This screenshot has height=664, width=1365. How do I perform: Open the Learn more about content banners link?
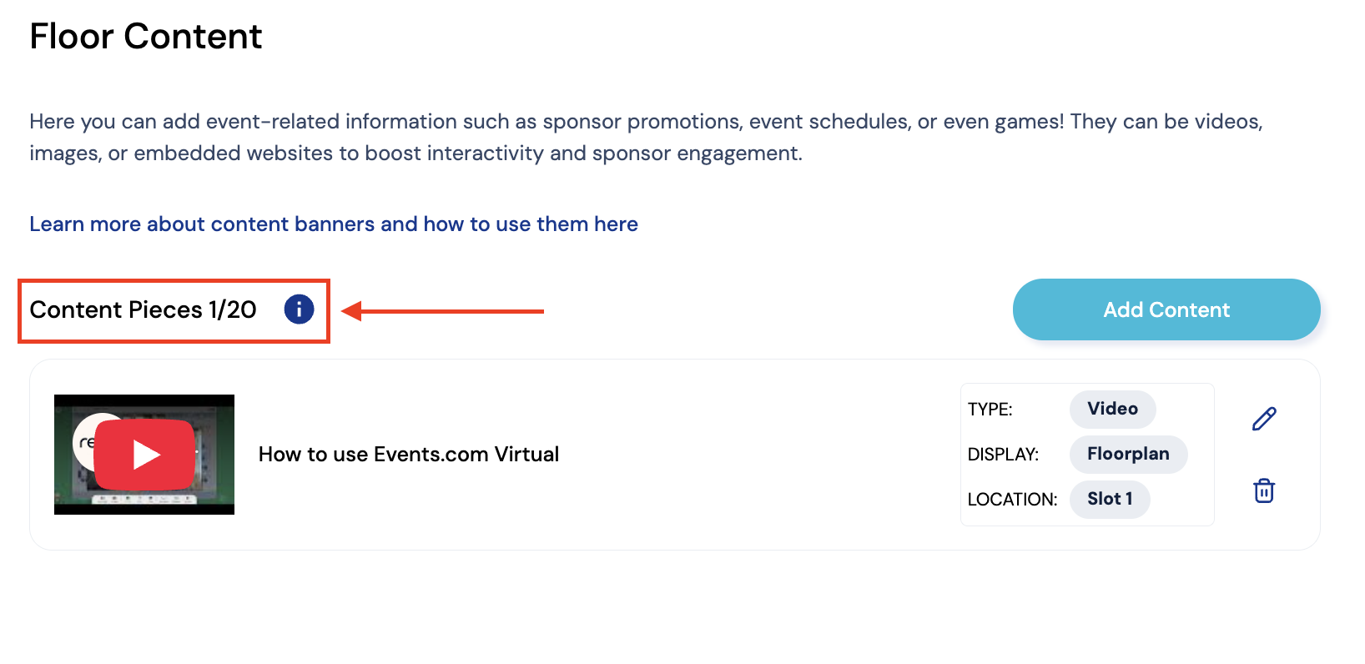pyautogui.click(x=334, y=224)
